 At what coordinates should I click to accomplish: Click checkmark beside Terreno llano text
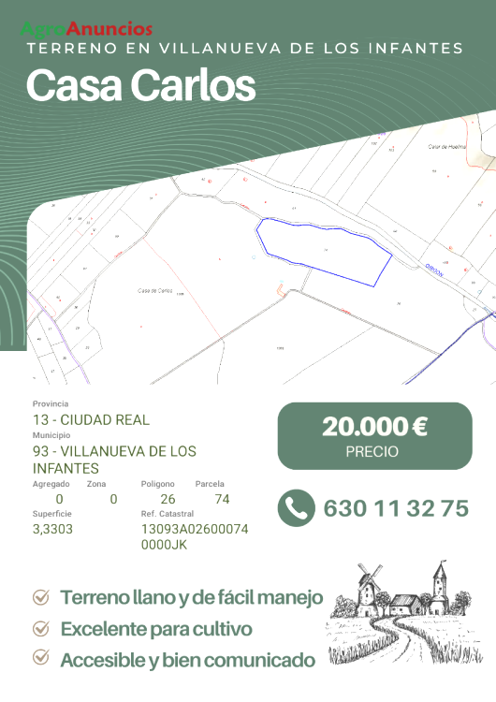(x=41, y=597)
